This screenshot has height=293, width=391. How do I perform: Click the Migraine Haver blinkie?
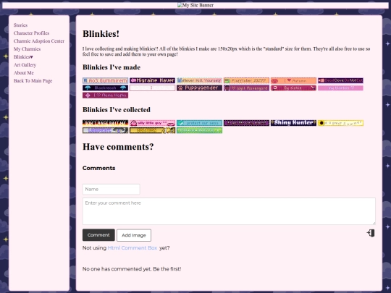pos(152,80)
